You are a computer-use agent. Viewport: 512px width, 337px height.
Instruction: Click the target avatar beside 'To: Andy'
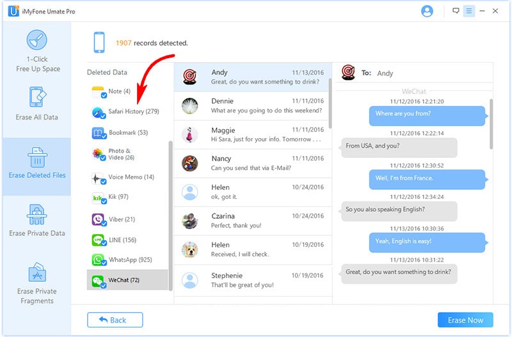[348, 72]
